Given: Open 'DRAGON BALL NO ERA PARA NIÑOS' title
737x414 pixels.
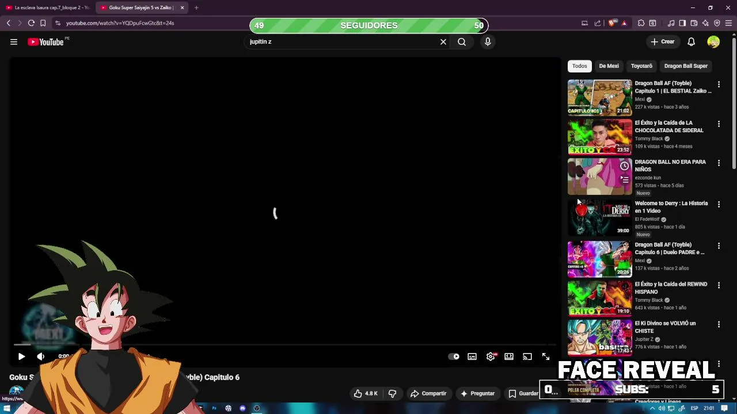Looking at the screenshot, I should (670, 166).
